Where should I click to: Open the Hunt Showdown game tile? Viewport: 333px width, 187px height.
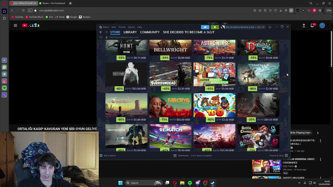[x=126, y=47]
